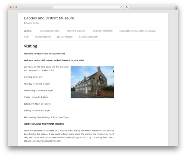The width and height of the screenshot is (186, 157).
Task: Click the Beccles and District Museum title
Action: point(49,18)
